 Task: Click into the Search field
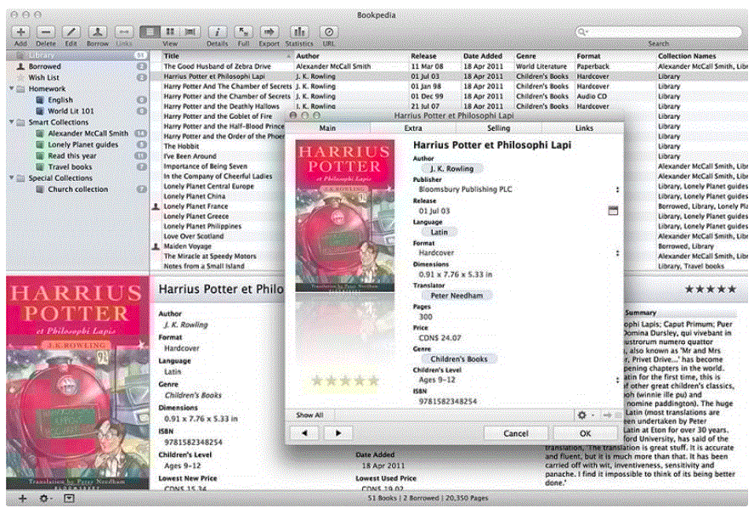click(x=658, y=31)
